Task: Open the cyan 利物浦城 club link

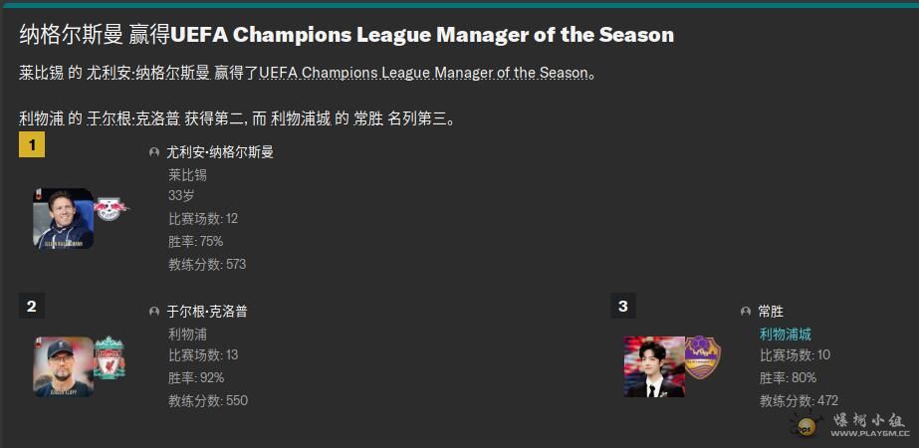Action: (786, 335)
